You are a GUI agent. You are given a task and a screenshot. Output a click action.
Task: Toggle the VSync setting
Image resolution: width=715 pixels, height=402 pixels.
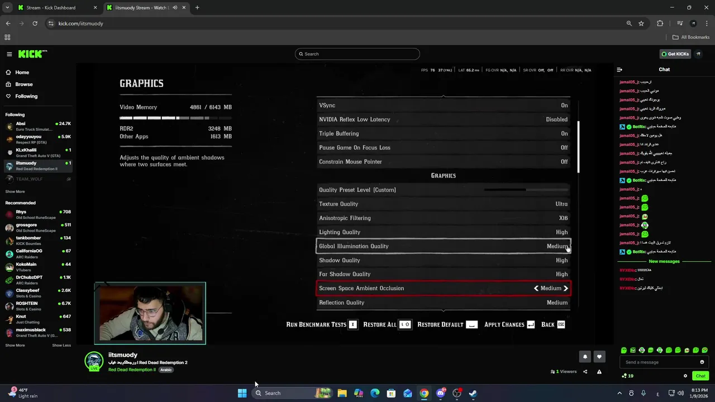pos(443,106)
